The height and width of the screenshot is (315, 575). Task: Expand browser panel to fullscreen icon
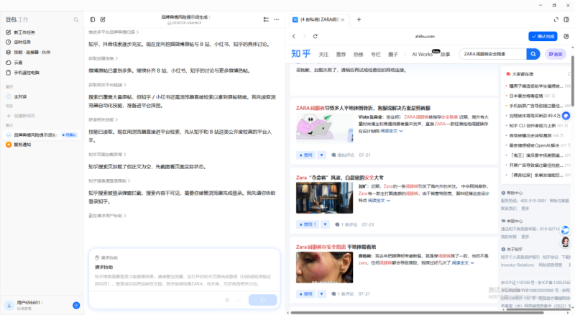[x=556, y=19]
